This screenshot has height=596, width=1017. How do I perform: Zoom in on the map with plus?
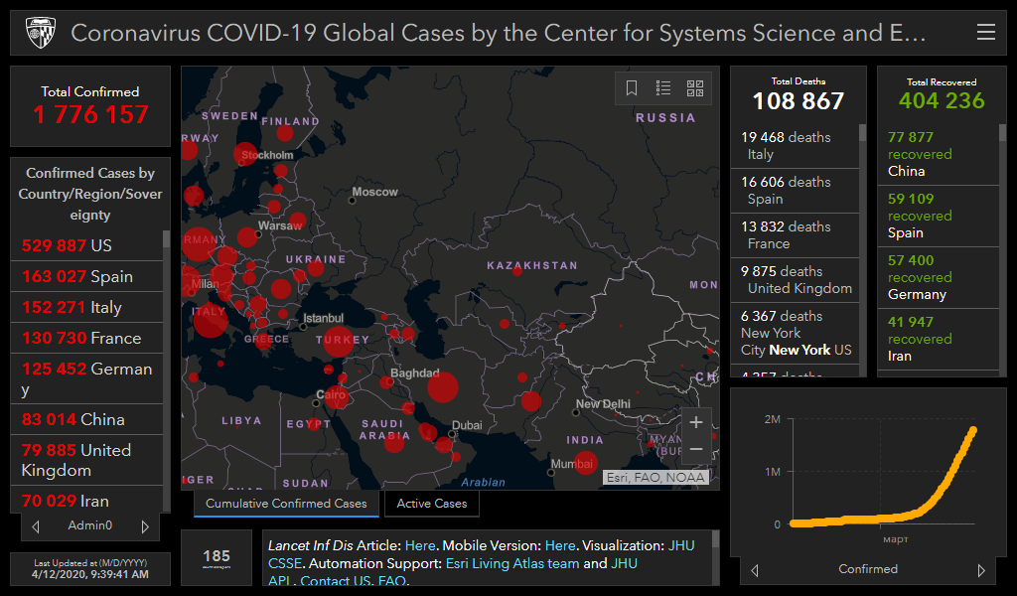(x=696, y=422)
